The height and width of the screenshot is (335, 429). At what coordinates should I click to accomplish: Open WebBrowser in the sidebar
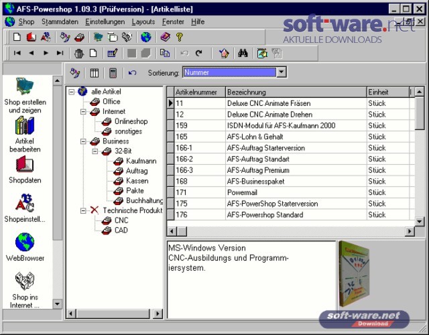[25, 247]
